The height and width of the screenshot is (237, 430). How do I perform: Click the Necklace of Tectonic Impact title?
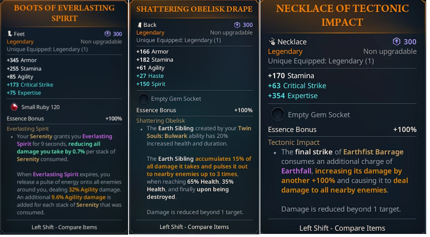342,15
